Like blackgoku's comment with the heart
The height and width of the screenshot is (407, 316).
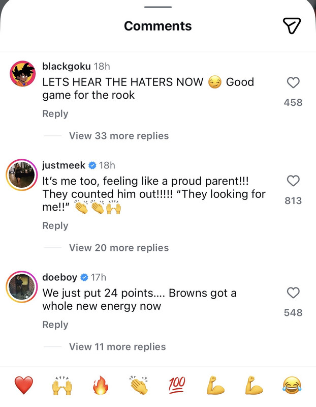(293, 82)
